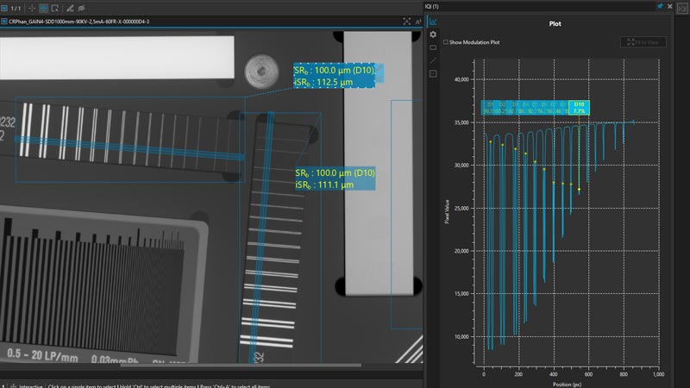Choose the pen annotation tool in toolbar
The width and height of the screenshot is (690, 388).
point(70,8)
